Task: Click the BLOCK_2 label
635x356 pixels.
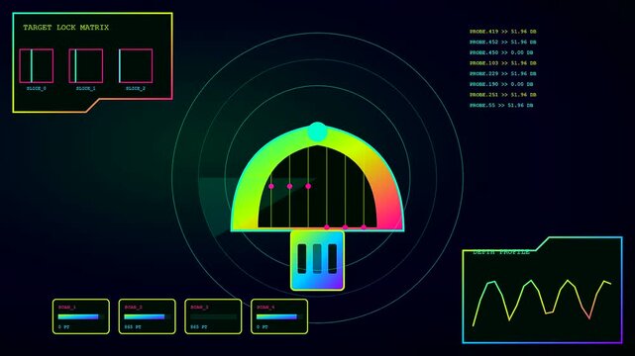Action: click(136, 88)
